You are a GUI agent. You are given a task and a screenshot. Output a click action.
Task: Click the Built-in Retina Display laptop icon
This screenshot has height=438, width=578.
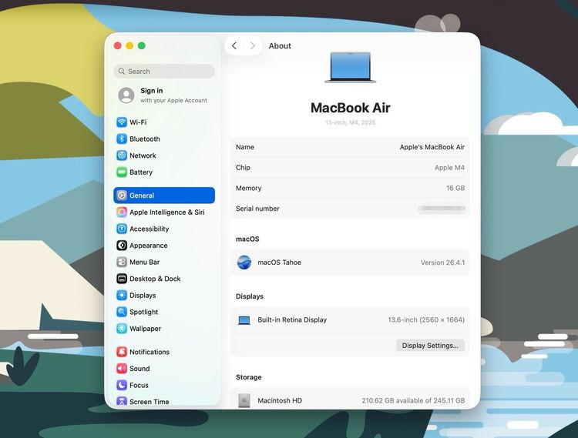pyautogui.click(x=244, y=320)
